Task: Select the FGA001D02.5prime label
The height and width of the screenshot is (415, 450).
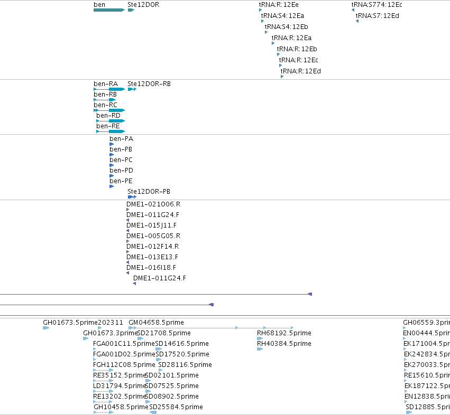Action: point(124,354)
